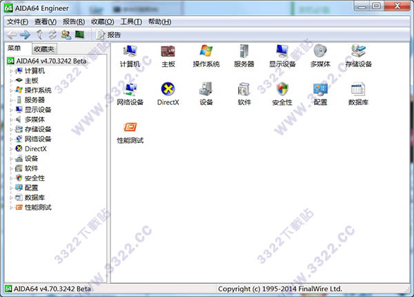Open the 文件(F) menu
Screen dimensions: 414x297
[x=17, y=21]
